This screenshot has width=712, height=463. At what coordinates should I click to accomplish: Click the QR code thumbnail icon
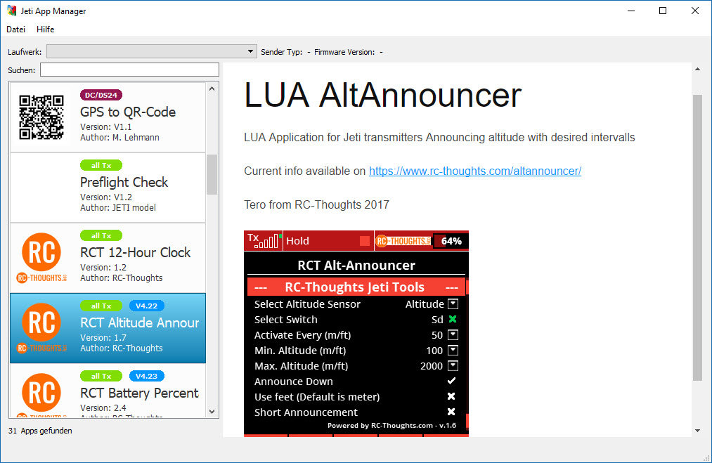point(41,117)
